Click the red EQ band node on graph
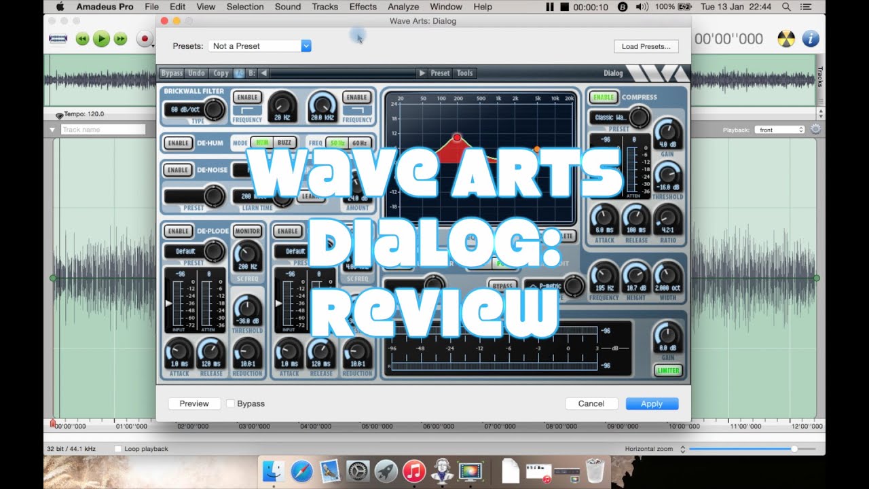 point(457,138)
